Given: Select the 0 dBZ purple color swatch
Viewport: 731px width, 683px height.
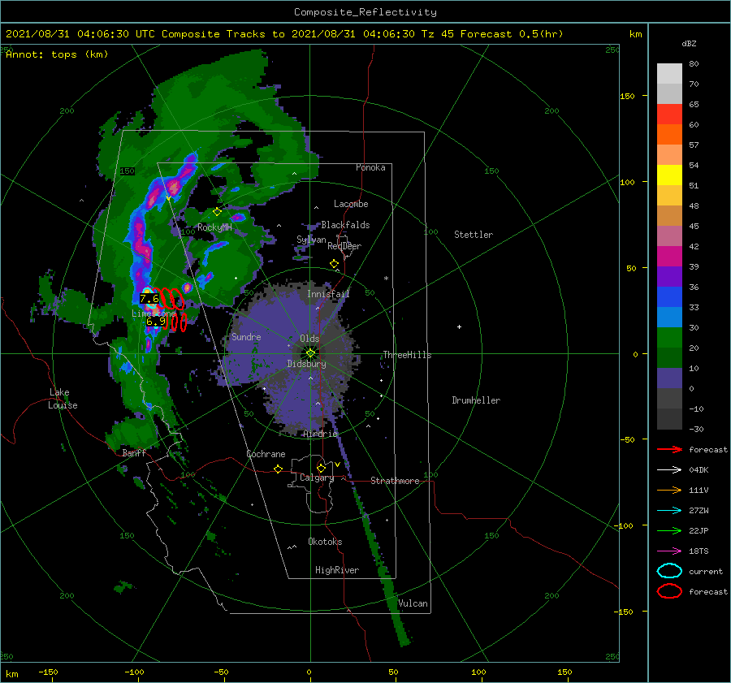Looking at the screenshot, I should click(669, 378).
